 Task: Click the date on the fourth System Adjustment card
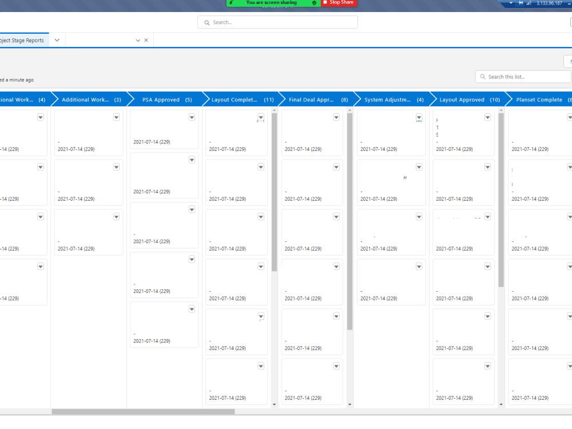379,299
